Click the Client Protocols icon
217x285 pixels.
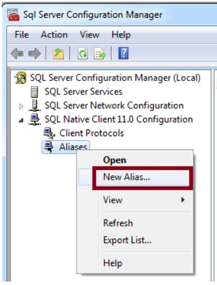point(49,133)
